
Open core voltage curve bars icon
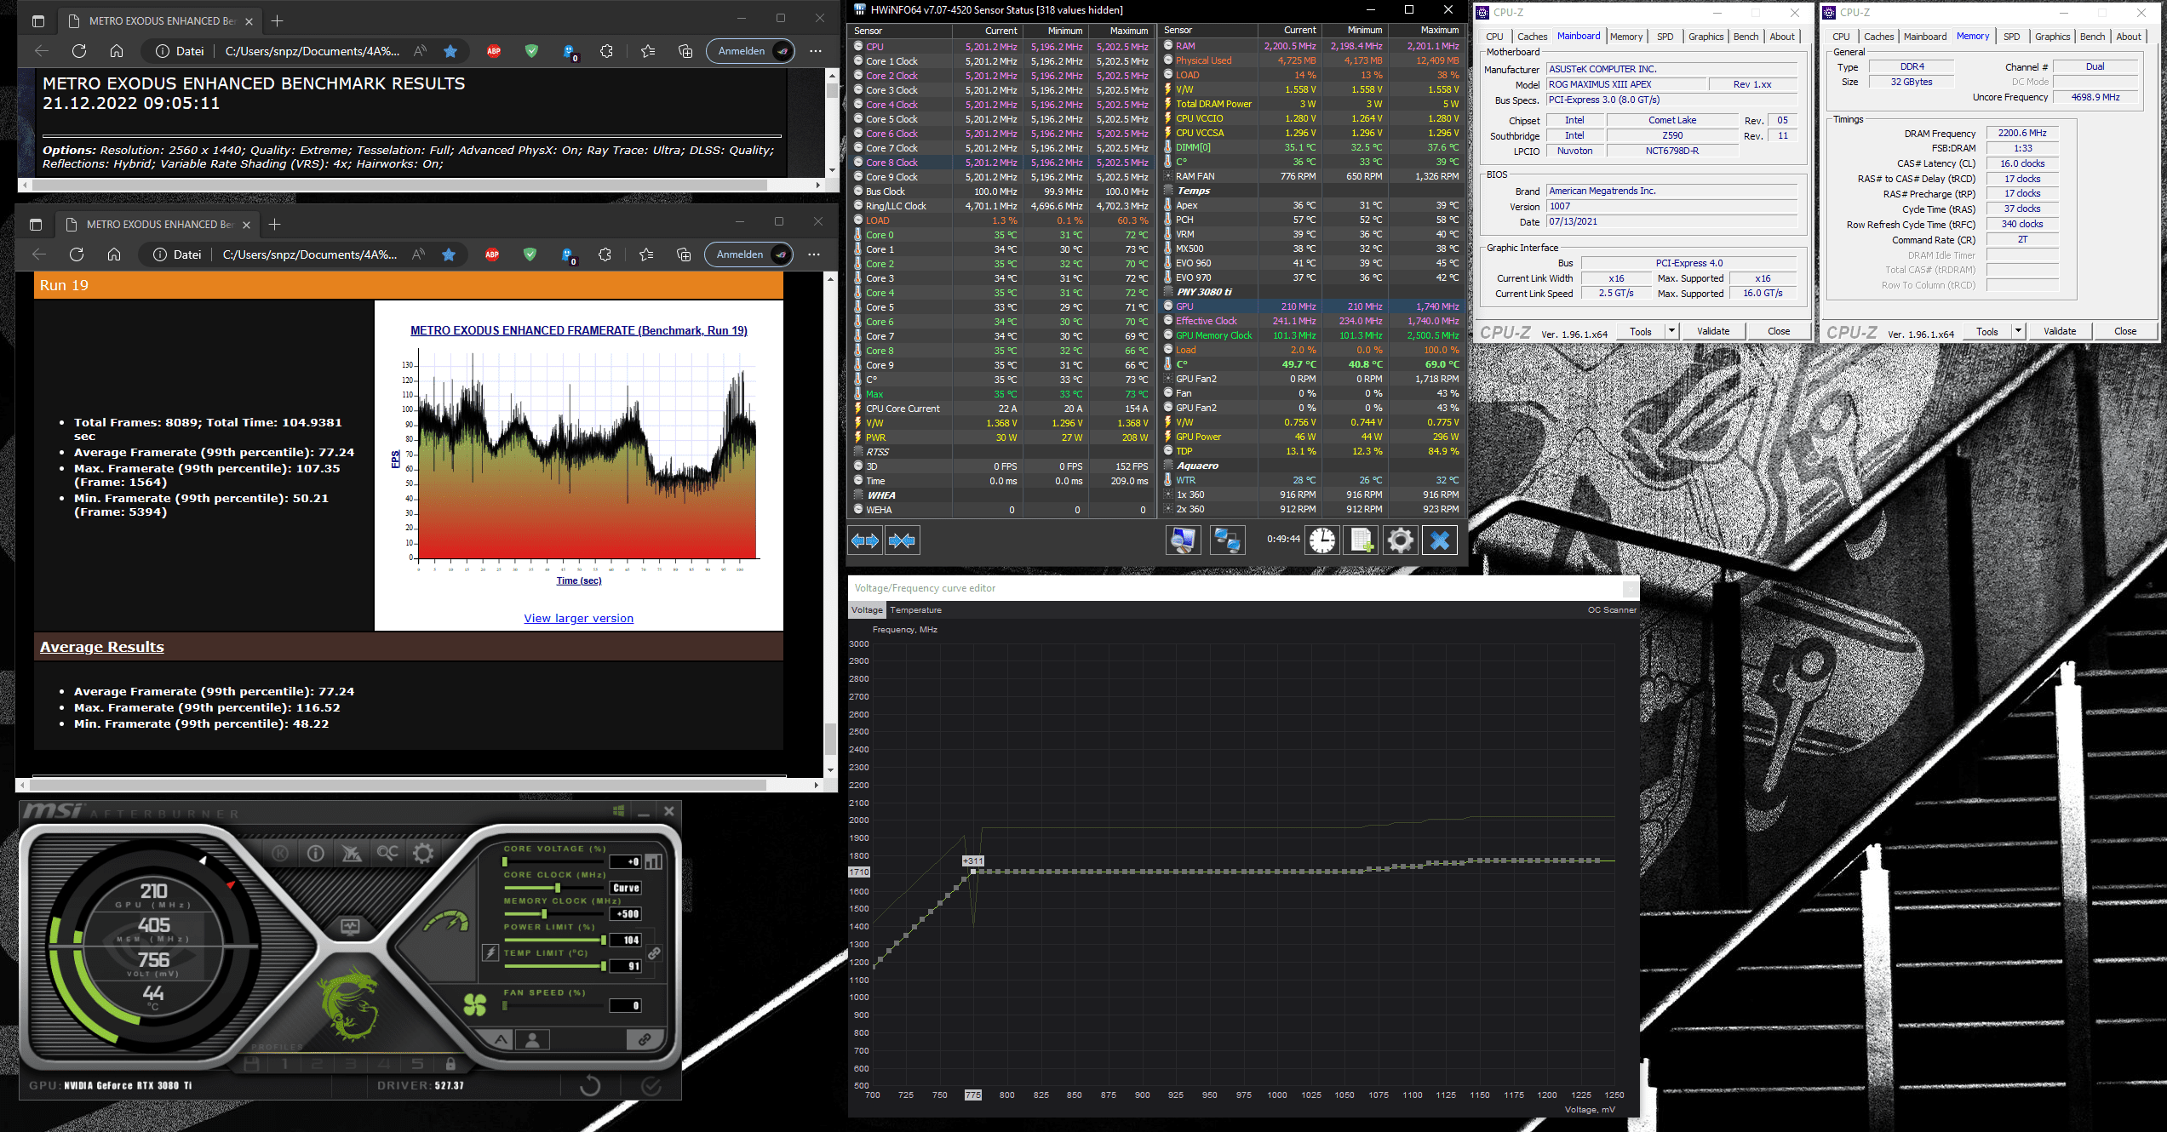click(653, 861)
